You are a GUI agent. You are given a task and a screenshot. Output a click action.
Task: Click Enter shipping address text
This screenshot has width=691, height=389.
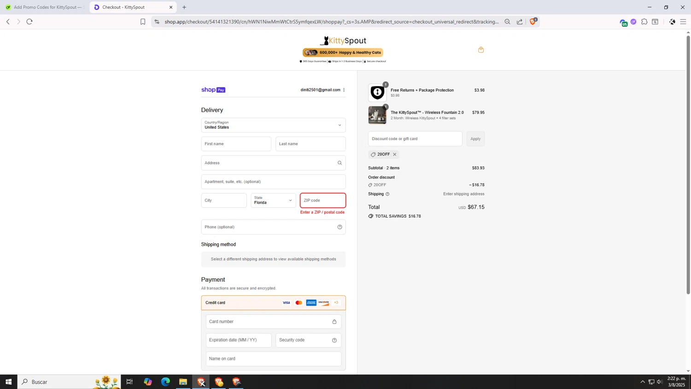463,194
